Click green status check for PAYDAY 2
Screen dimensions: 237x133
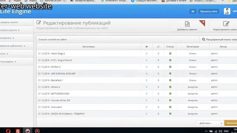[170, 67]
